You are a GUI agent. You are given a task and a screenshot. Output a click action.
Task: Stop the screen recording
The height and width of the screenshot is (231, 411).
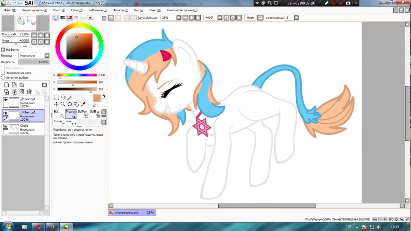[x=340, y=3]
